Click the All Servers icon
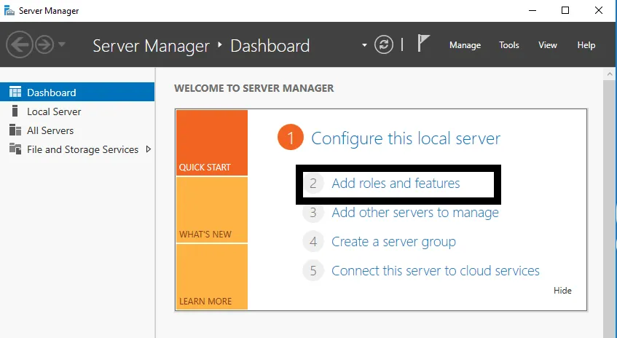This screenshot has height=338, width=617. (15, 130)
